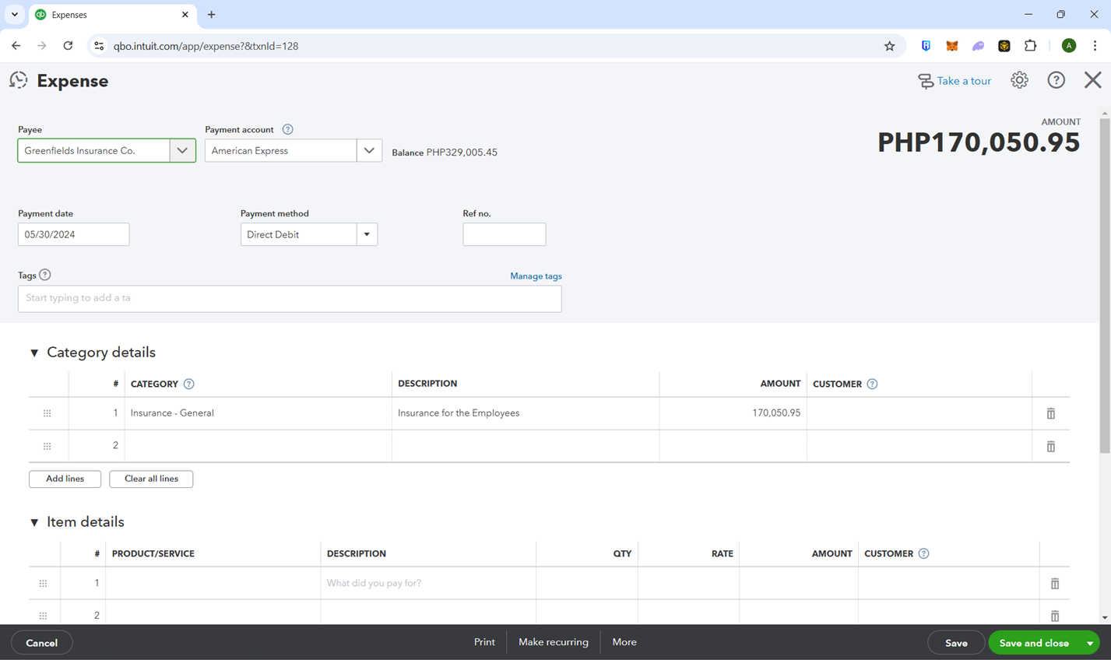The height and width of the screenshot is (660, 1111).
Task: Collapse the Category details section
Action: pyautogui.click(x=34, y=353)
